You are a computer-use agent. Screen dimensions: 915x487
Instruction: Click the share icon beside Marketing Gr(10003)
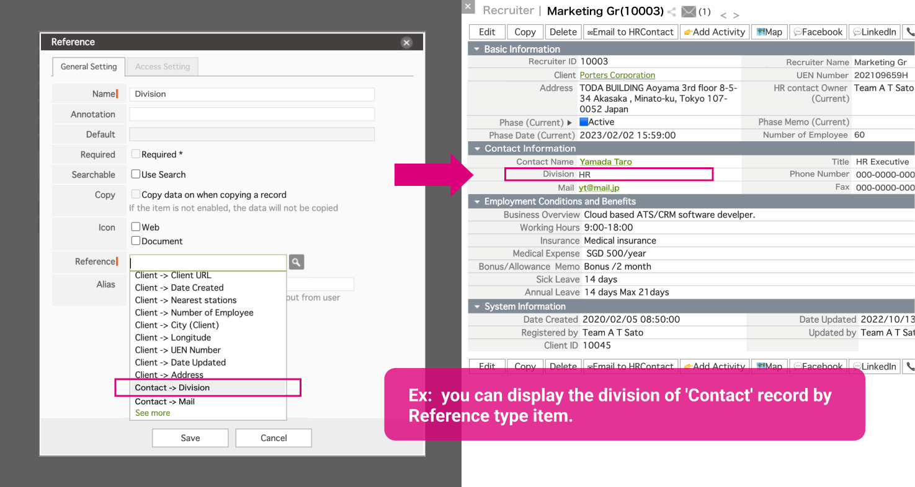672,12
